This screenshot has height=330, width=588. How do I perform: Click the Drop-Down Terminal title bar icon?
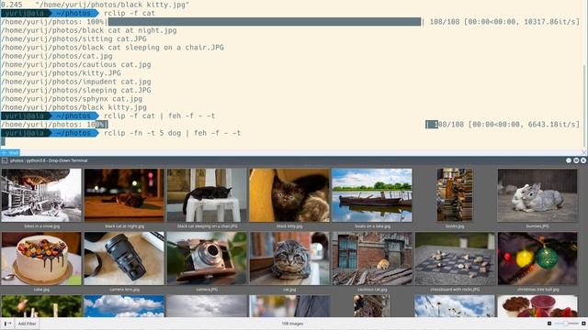pyautogui.click(x=5, y=160)
